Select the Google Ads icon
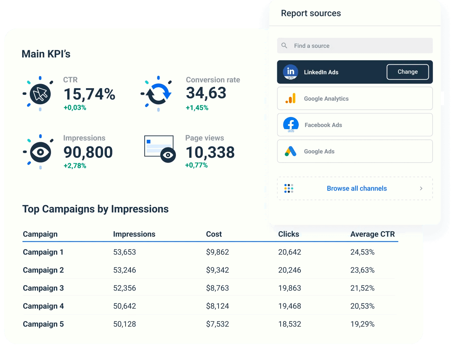The width and height of the screenshot is (451, 346). coord(290,151)
